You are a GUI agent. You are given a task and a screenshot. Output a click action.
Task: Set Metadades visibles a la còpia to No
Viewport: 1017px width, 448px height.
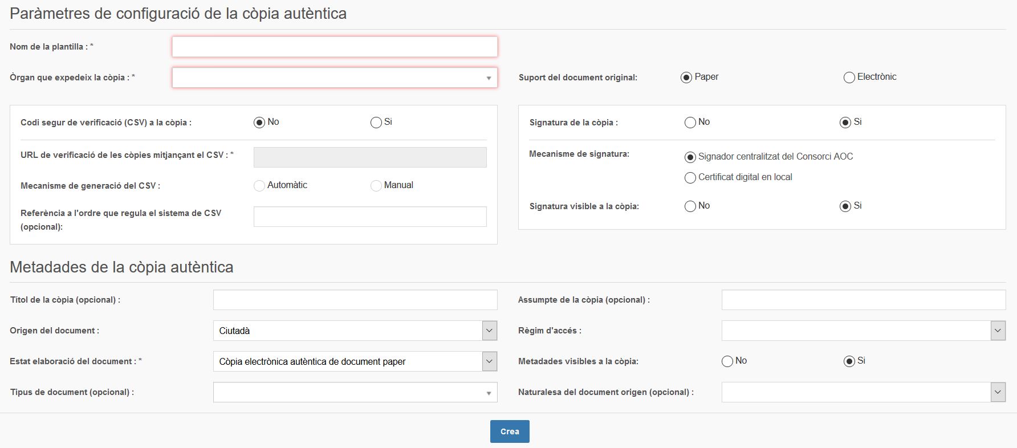[x=727, y=361]
